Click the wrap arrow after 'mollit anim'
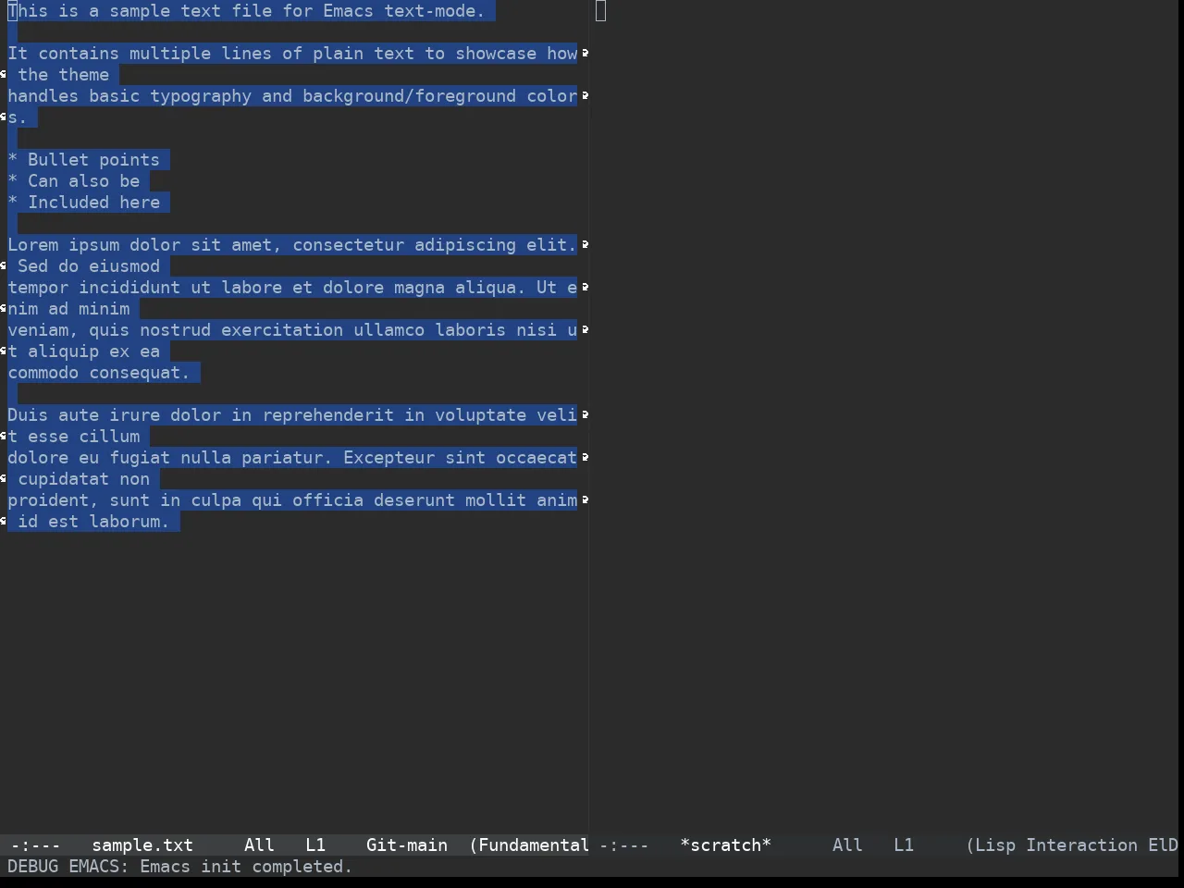 (585, 499)
